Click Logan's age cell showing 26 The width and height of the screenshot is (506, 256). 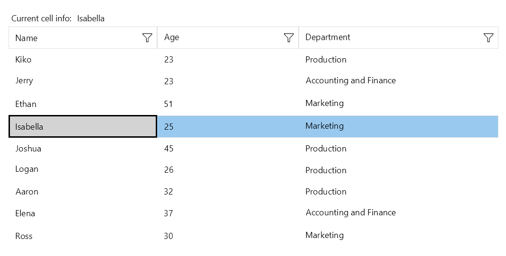pos(169,170)
